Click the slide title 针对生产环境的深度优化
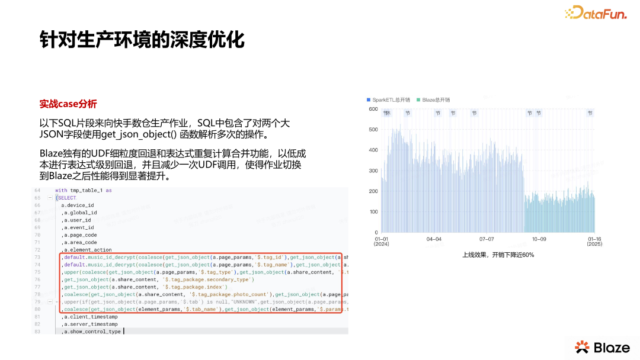640x360 pixels. [142, 40]
